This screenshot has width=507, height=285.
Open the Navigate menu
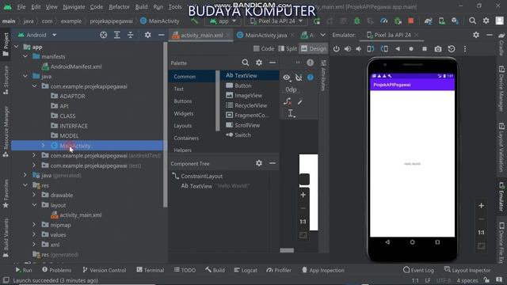coord(74,7)
